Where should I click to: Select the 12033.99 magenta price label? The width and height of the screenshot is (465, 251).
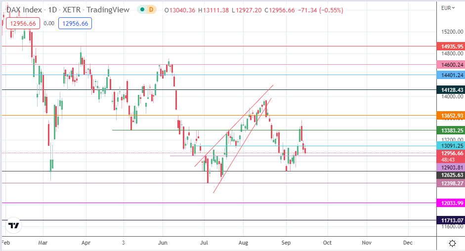point(451,203)
